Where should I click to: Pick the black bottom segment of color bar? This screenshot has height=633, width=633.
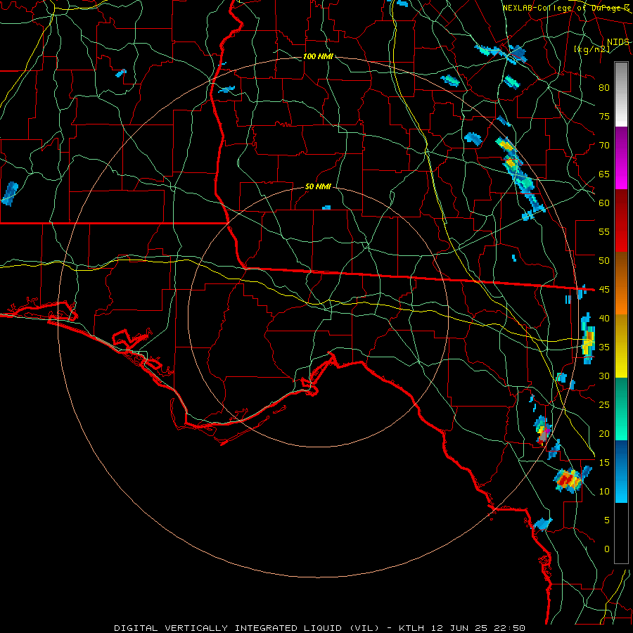621,533
